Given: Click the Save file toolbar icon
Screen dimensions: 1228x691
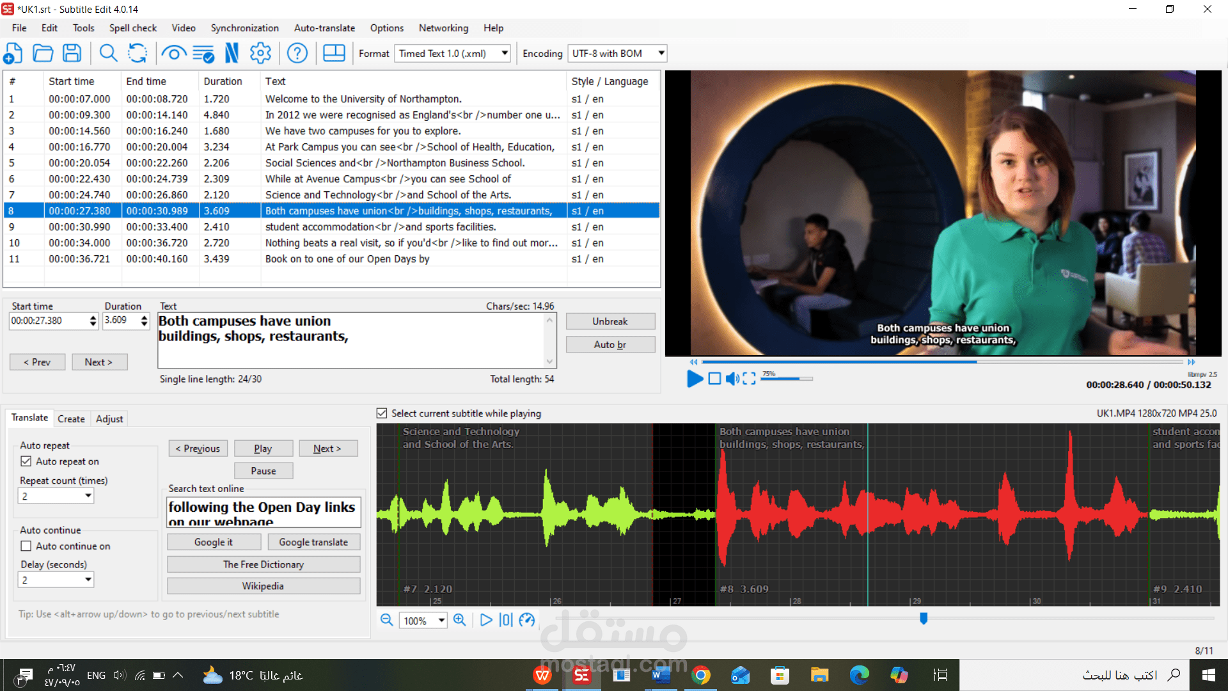Looking at the screenshot, I should point(72,53).
